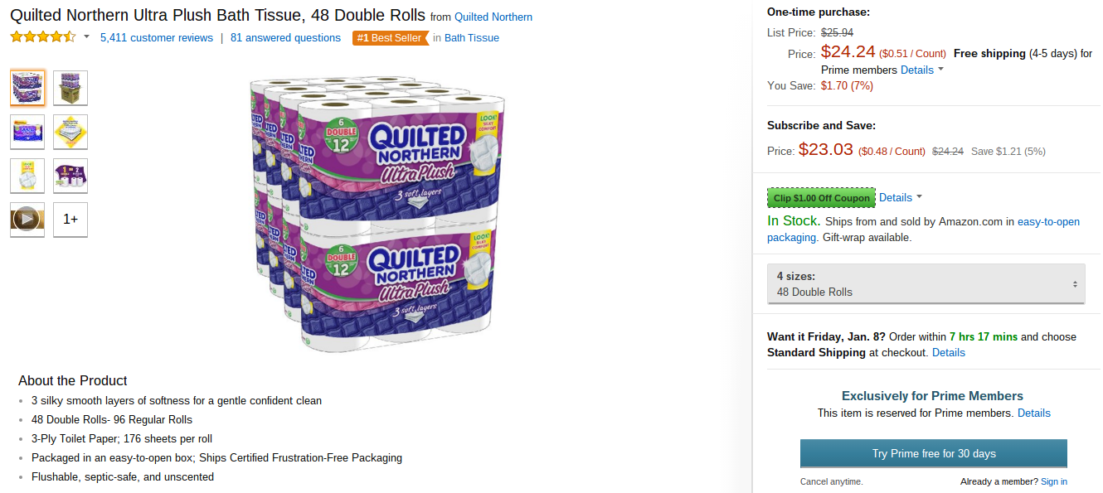This screenshot has width=1103, height=493.
Task: Click Try Prime free for 30 days
Action: (x=933, y=453)
